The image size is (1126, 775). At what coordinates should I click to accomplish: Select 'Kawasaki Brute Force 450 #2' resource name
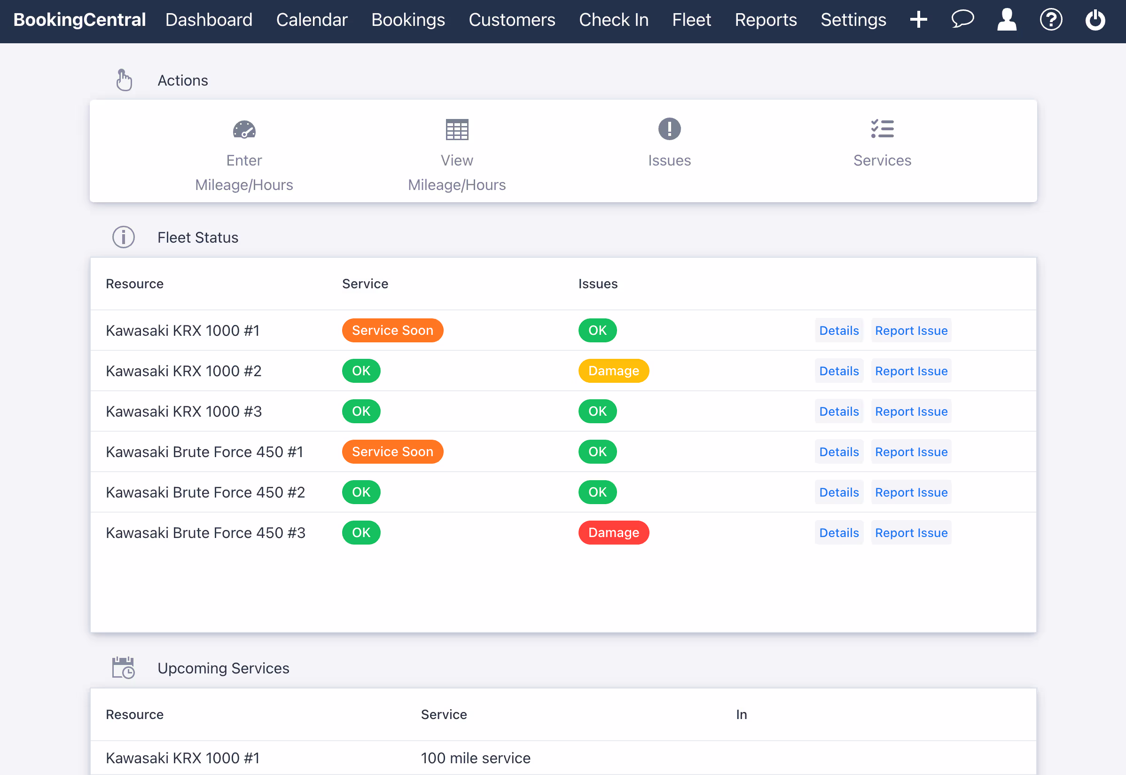[205, 492]
